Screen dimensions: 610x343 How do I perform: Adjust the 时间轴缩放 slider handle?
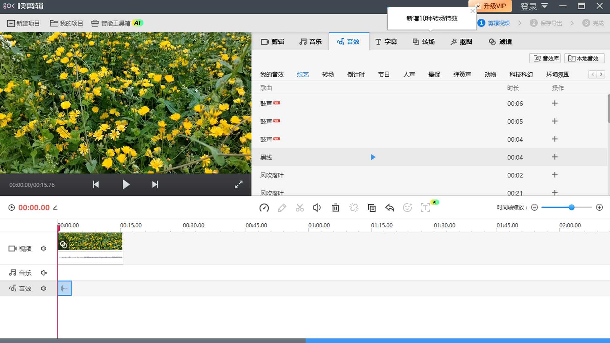571,207
